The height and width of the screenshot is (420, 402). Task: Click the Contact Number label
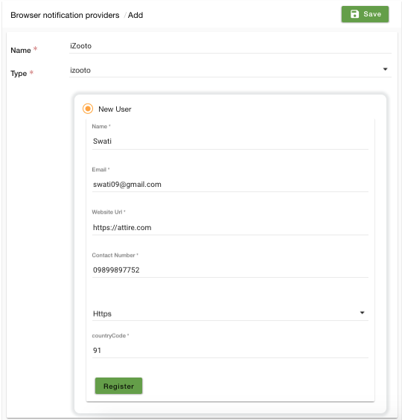(x=113, y=255)
